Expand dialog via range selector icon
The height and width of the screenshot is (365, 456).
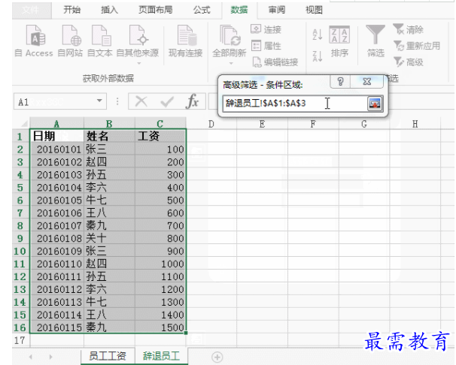click(375, 104)
